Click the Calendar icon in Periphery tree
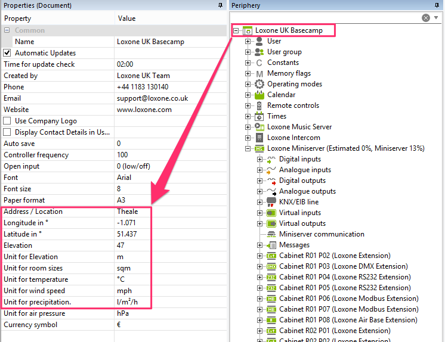This screenshot has height=342, width=445. coord(259,95)
